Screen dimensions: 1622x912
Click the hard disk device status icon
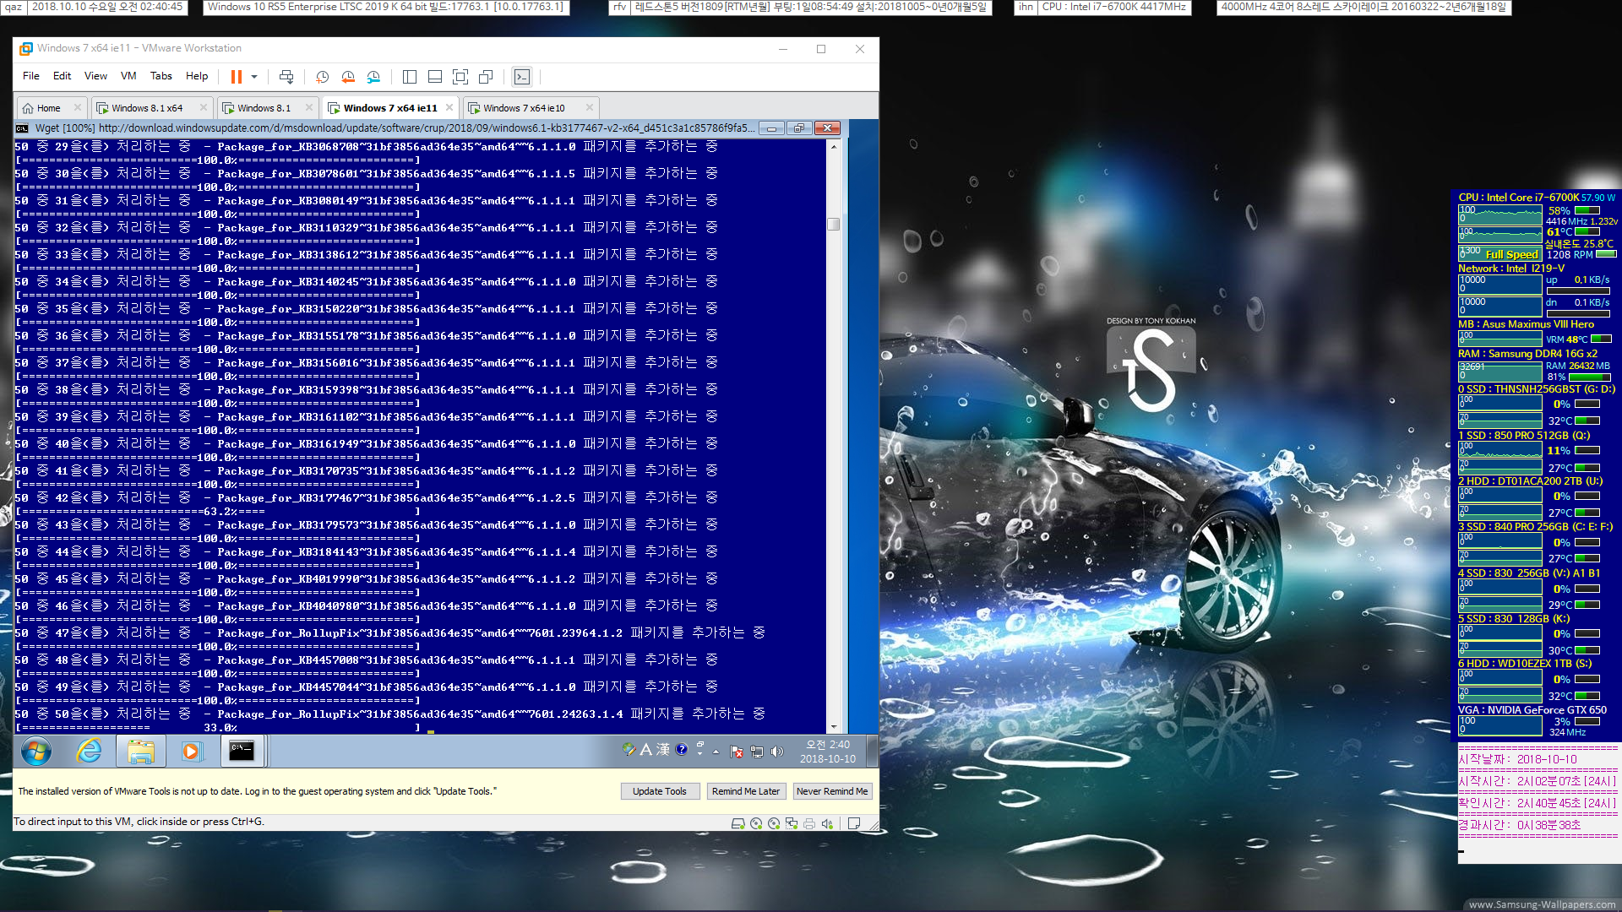click(x=738, y=823)
